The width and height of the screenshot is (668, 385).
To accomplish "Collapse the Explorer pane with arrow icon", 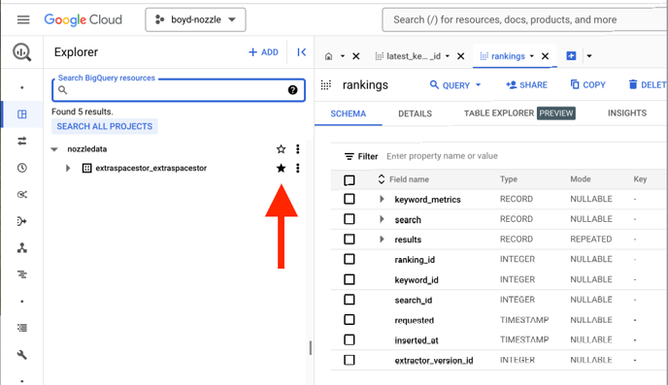I will click(x=302, y=52).
